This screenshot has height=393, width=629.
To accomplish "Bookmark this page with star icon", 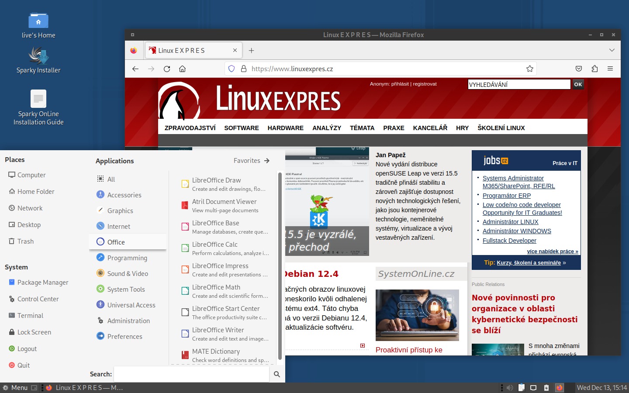I will click(530, 69).
